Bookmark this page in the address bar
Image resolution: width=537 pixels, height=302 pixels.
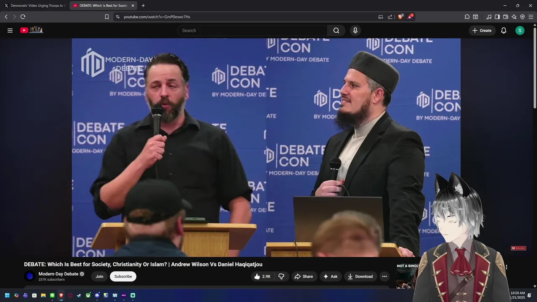pos(107,17)
